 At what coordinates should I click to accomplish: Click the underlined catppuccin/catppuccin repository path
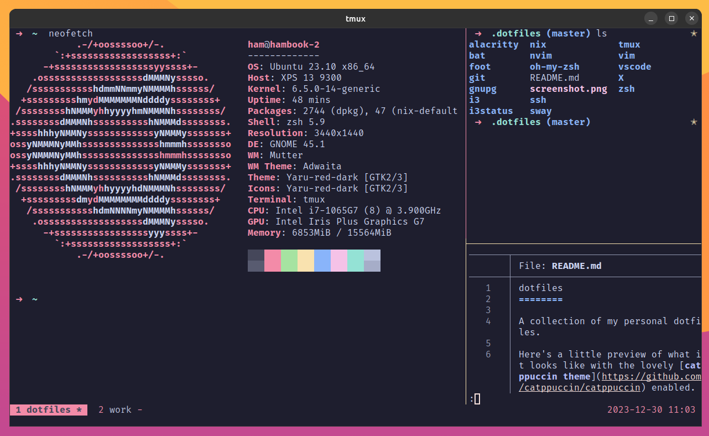coord(579,387)
